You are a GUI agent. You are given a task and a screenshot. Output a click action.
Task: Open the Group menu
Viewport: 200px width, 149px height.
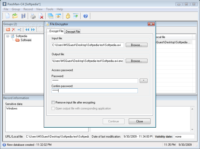click(x=16, y=9)
